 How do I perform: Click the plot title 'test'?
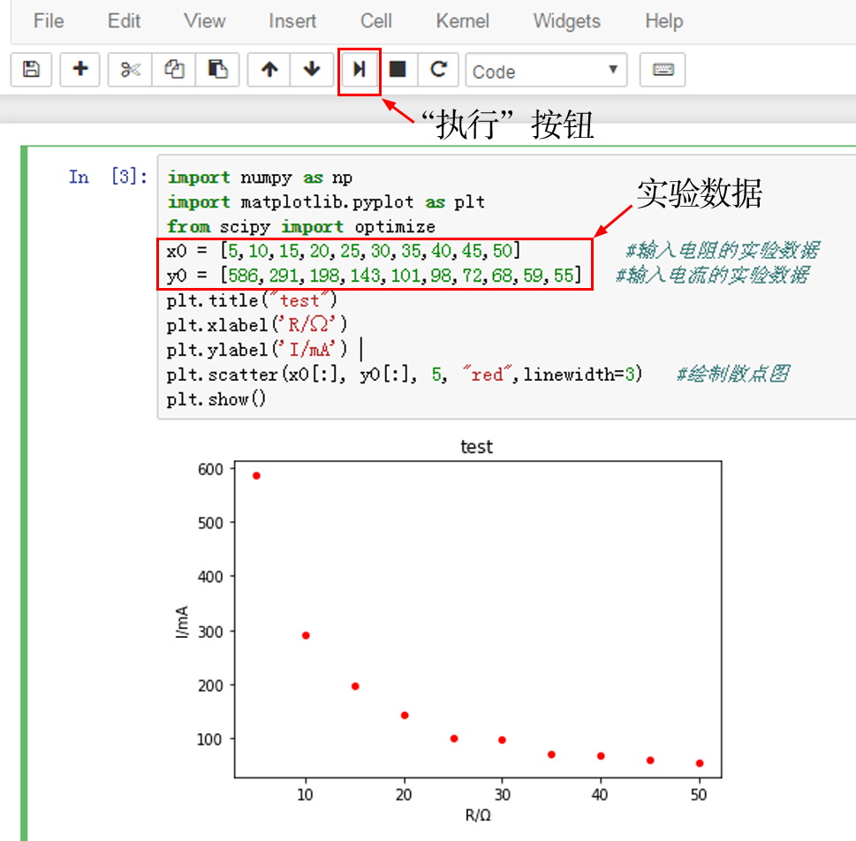coord(477,447)
